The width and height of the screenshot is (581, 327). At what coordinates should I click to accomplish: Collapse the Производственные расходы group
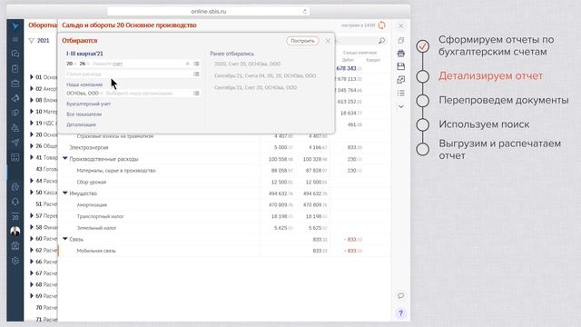65,159
